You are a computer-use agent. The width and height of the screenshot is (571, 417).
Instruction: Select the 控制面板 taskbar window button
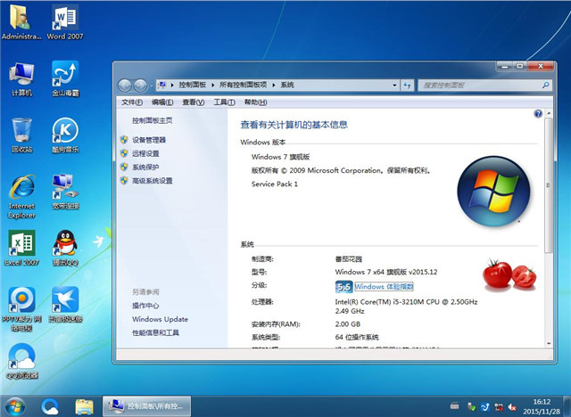[146, 406]
